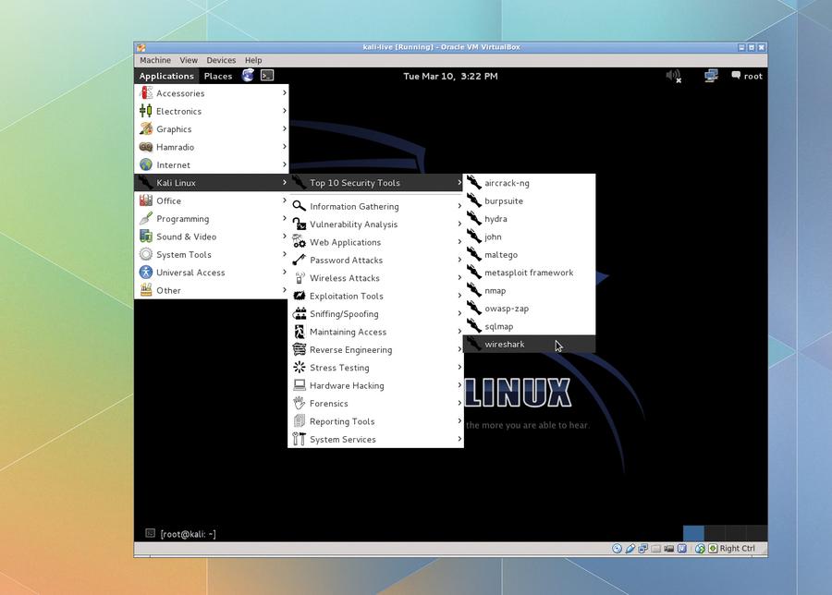
Task: Click the root user menu in panel
Action: 752,76
